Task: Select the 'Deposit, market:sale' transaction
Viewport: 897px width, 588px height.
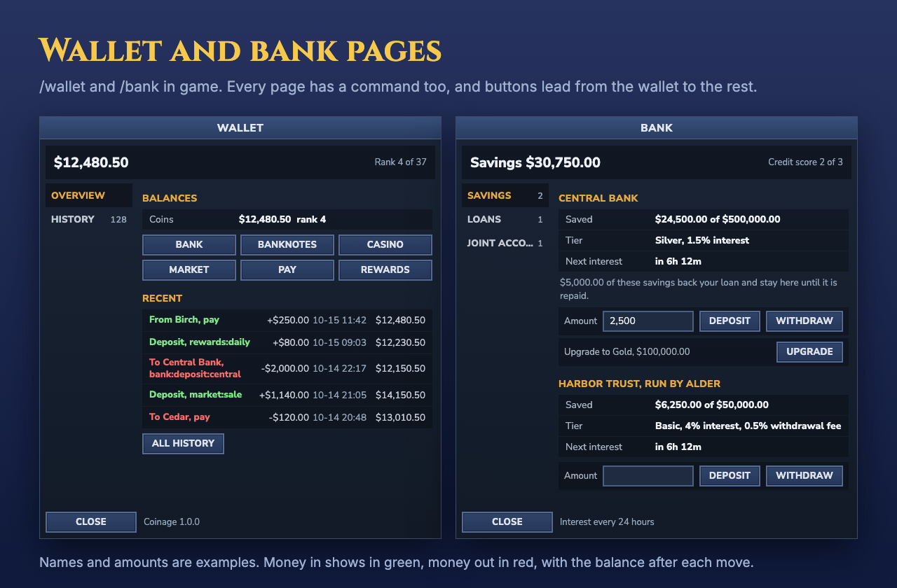Action: [x=287, y=395]
